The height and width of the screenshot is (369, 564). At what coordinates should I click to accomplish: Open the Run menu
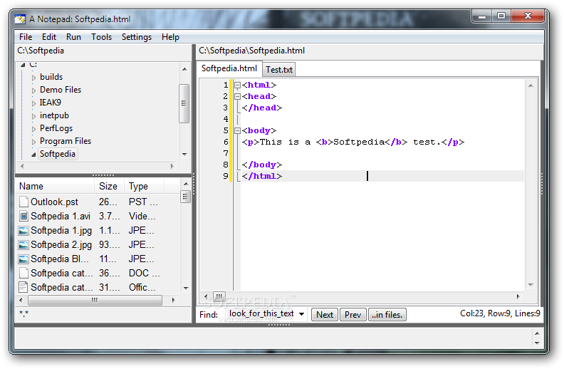point(73,36)
